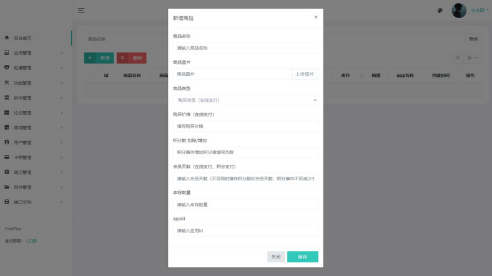Click the 上传图片 button
Image resolution: width=492 pixels, height=276 pixels.
tap(305, 74)
